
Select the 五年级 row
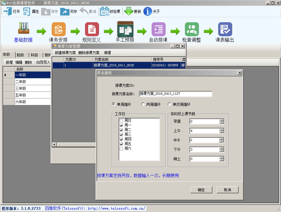(32, 95)
